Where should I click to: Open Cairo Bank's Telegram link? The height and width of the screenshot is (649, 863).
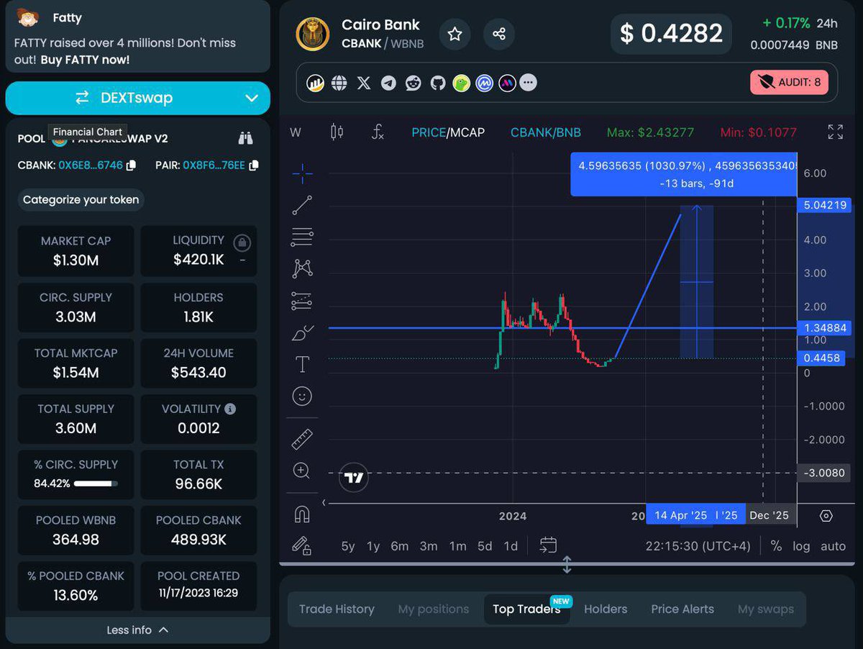point(388,83)
